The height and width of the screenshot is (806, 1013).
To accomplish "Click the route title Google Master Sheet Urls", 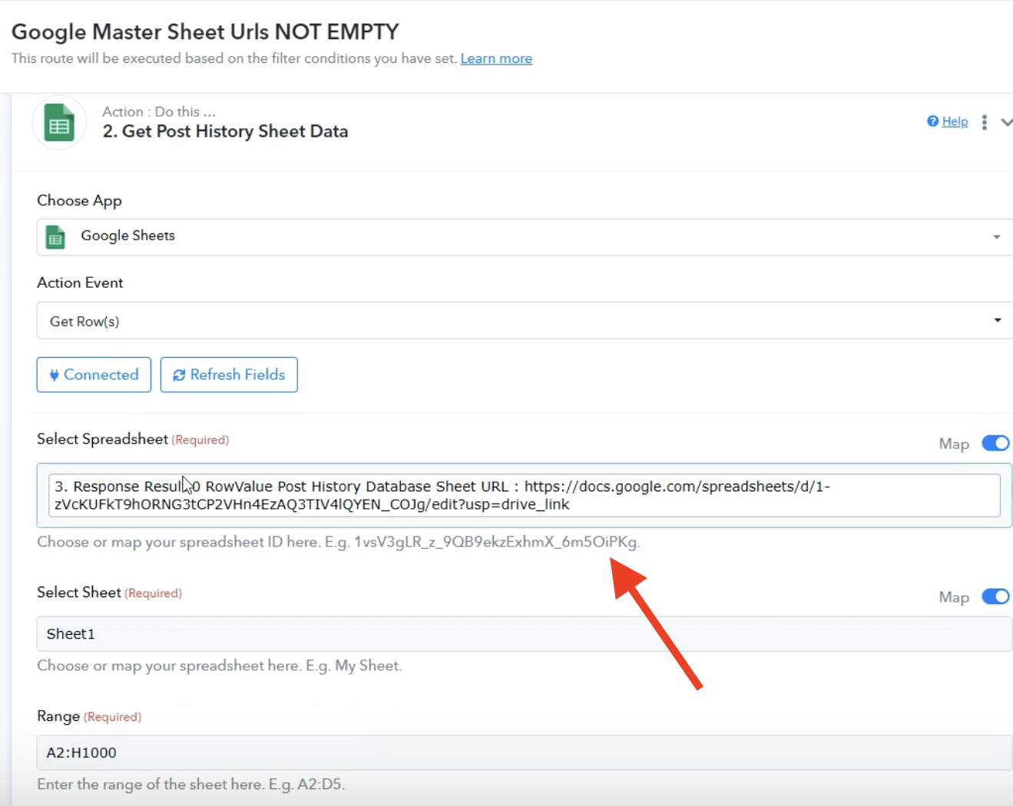I will click(205, 32).
